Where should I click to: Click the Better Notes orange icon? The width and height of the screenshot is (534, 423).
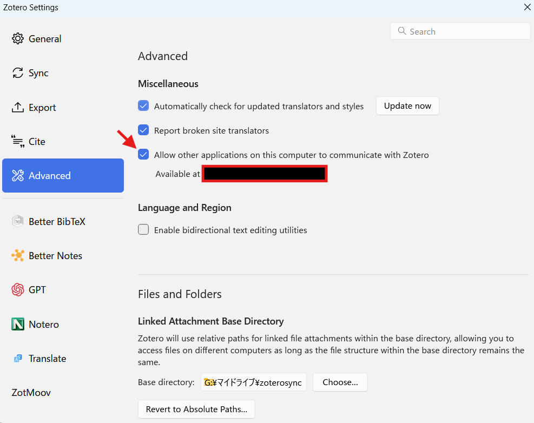click(x=18, y=255)
